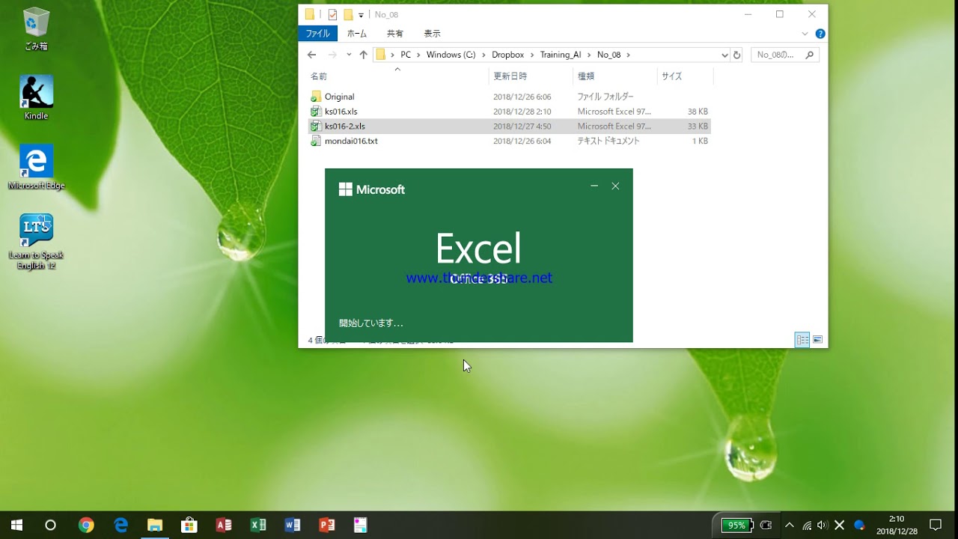Switch to large icons thumbnail view
This screenshot has height=539, width=958.
(x=817, y=340)
